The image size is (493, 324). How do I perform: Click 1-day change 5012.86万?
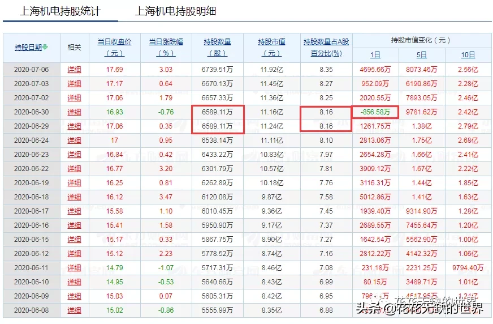pyautogui.click(x=375, y=197)
